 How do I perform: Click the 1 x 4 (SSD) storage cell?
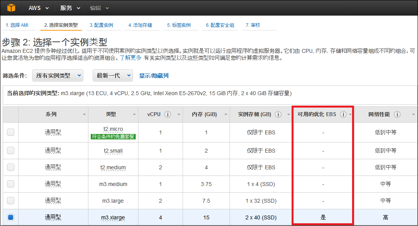pos(261,184)
